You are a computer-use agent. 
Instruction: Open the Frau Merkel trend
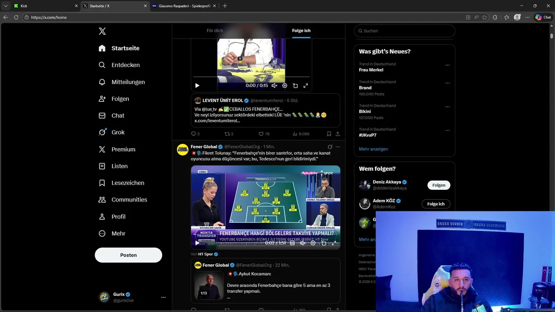[x=371, y=70]
